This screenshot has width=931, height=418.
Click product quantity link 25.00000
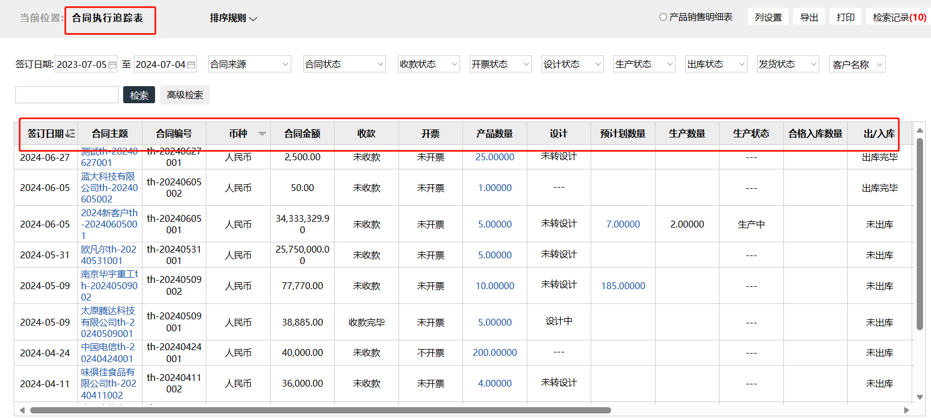point(495,157)
